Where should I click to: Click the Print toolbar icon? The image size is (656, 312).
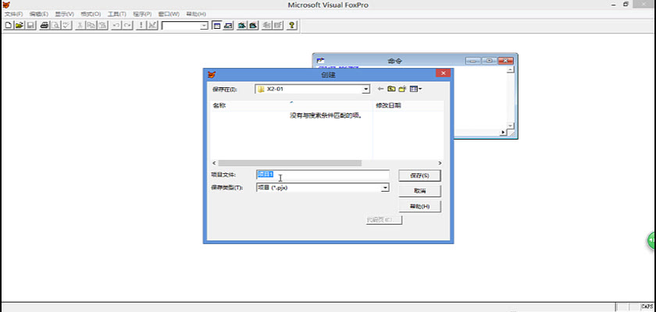click(45, 26)
